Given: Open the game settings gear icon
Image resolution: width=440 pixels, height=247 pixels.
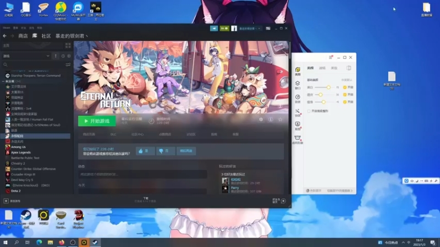Looking at the screenshot, I should [261, 120].
